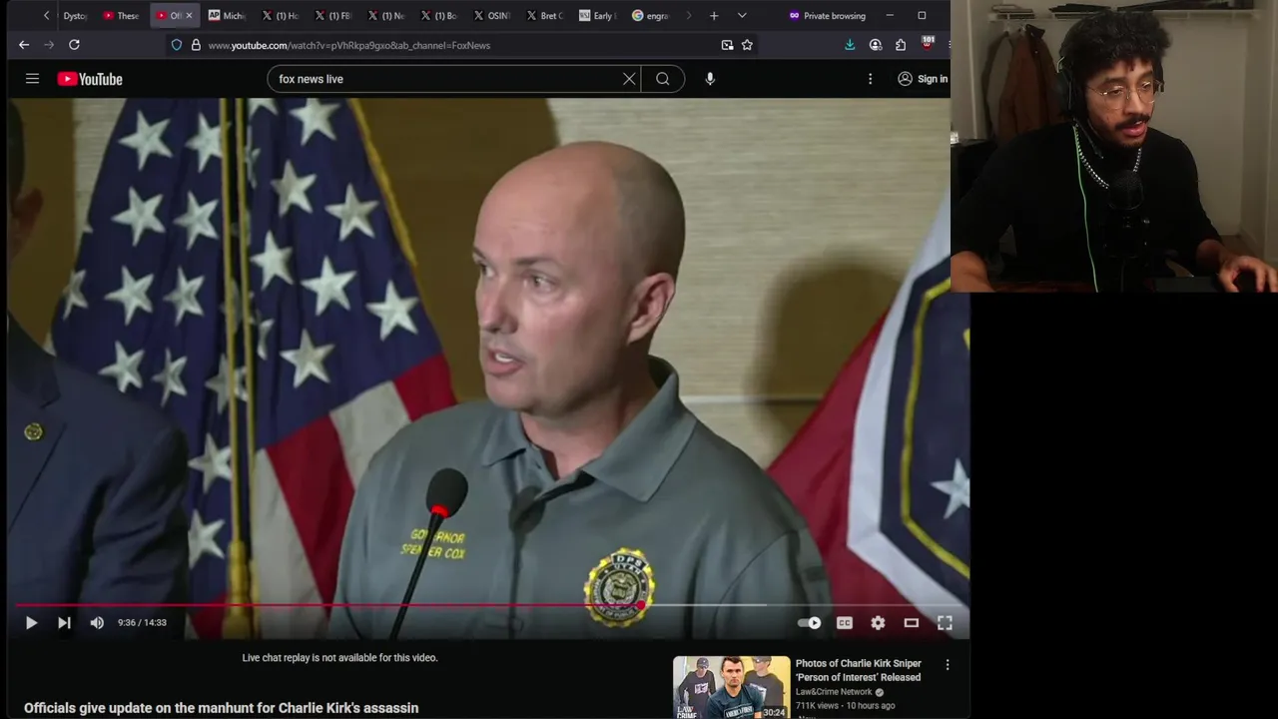Play the Fox News video
Screen dimensions: 1278x719
[x=31, y=623]
